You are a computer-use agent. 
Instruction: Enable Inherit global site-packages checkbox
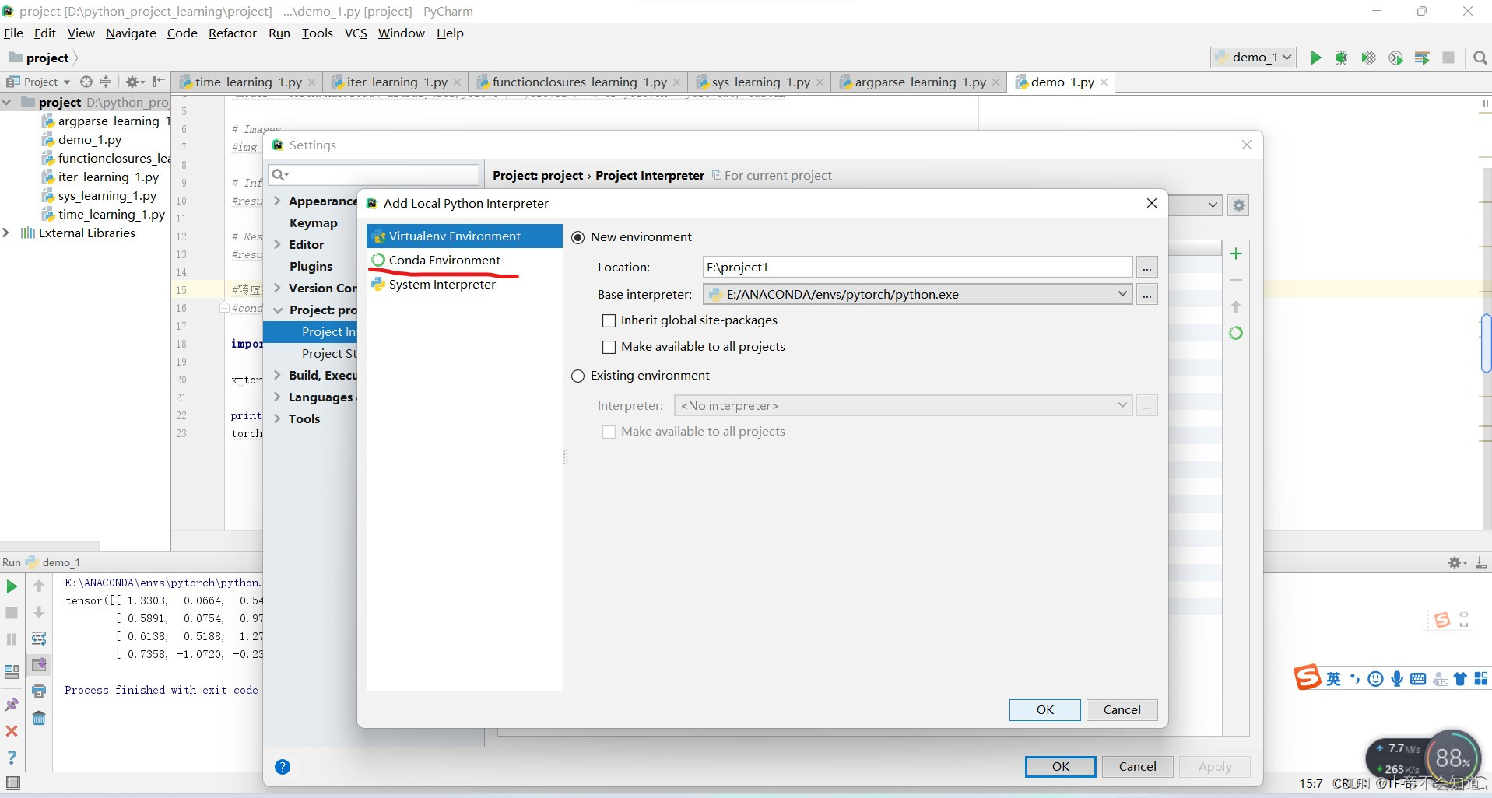coord(609,320)
